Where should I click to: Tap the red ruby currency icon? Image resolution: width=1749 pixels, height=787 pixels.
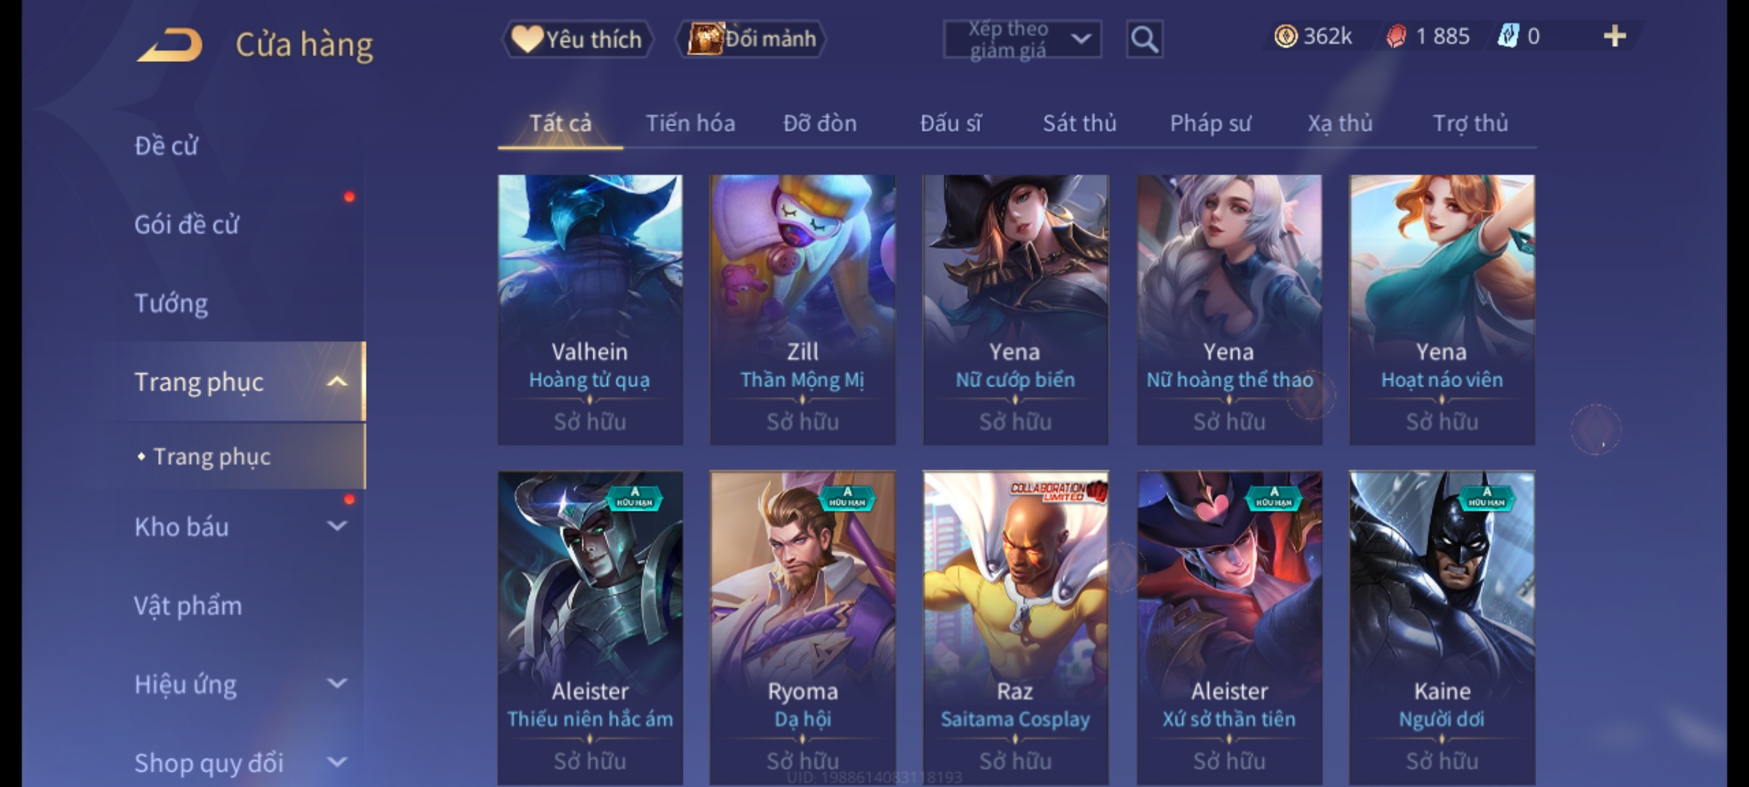[1396, 36]
